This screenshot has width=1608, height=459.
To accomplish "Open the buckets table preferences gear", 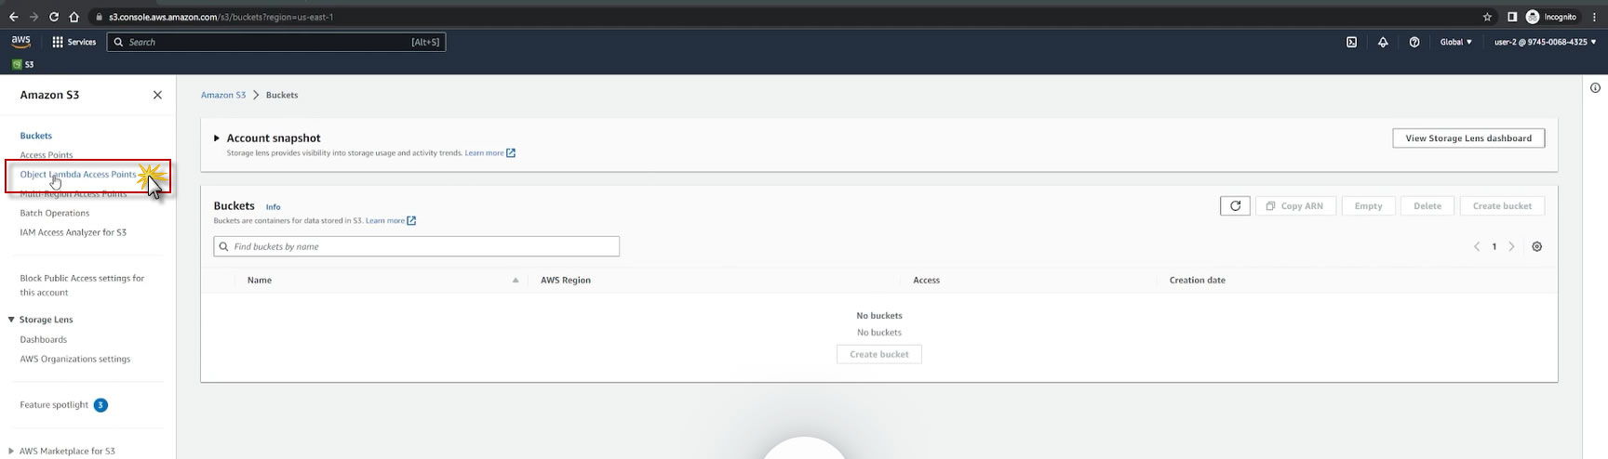I will click(1537, 246).
